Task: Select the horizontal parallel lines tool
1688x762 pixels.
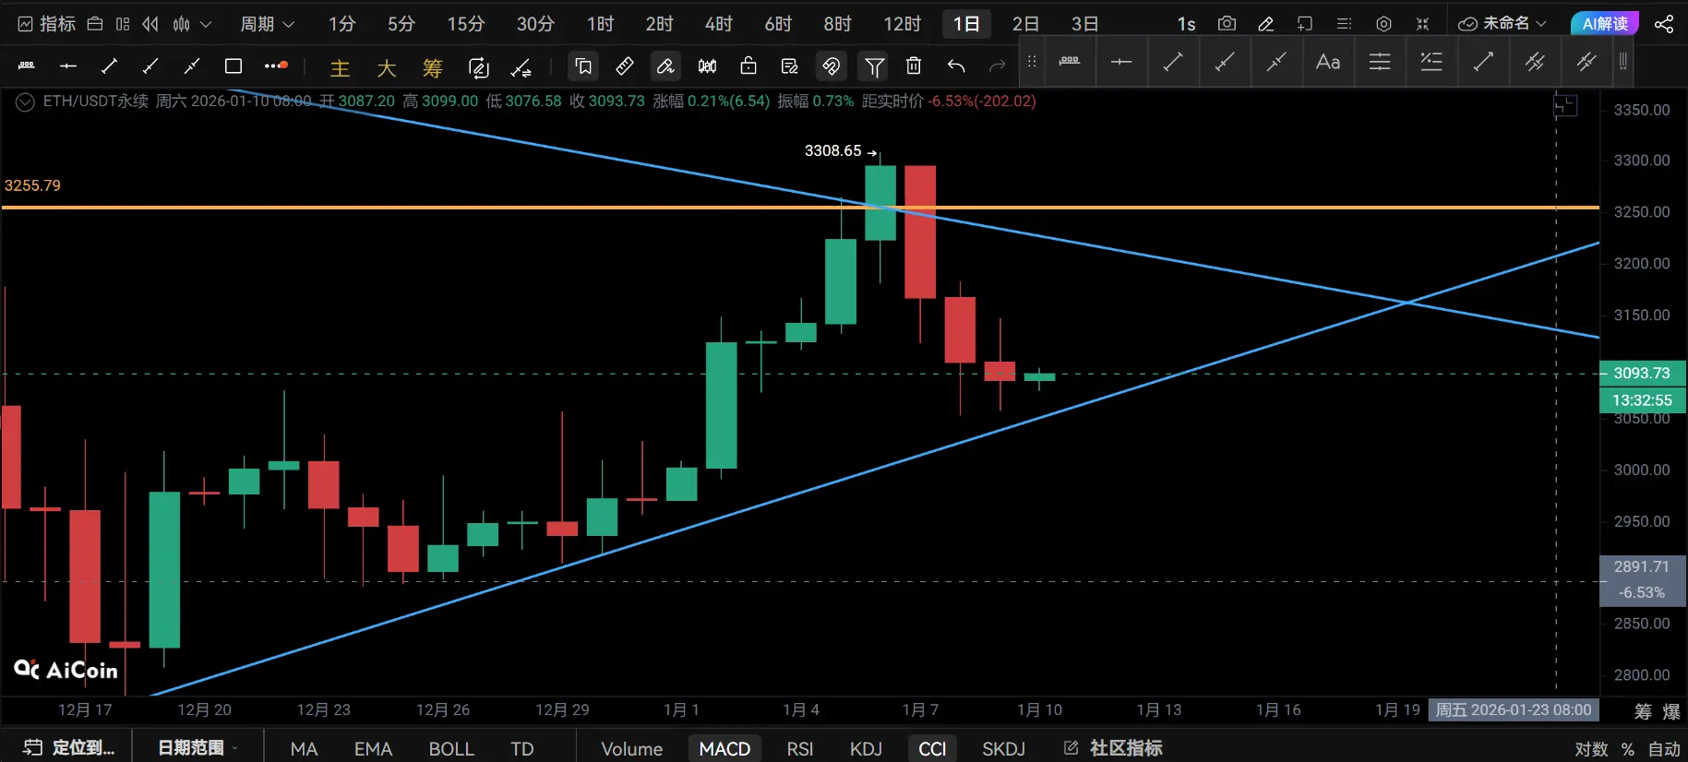Action: click(1380, 62)
